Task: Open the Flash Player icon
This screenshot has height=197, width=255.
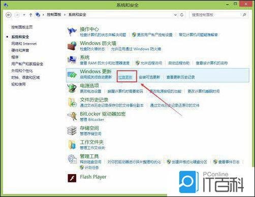Action: (72, 178)
